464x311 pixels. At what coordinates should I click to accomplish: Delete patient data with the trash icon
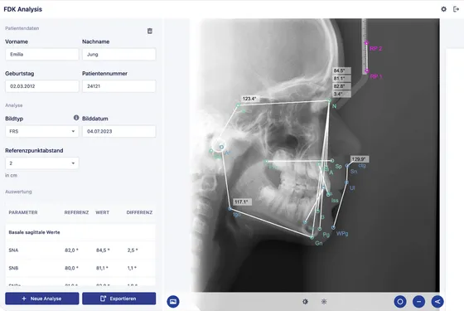[150, 31]
